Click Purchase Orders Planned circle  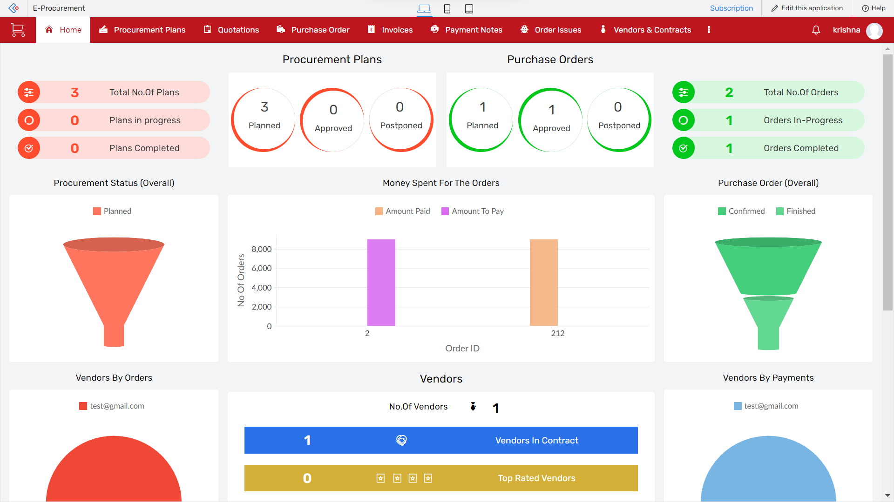(481, 120)
